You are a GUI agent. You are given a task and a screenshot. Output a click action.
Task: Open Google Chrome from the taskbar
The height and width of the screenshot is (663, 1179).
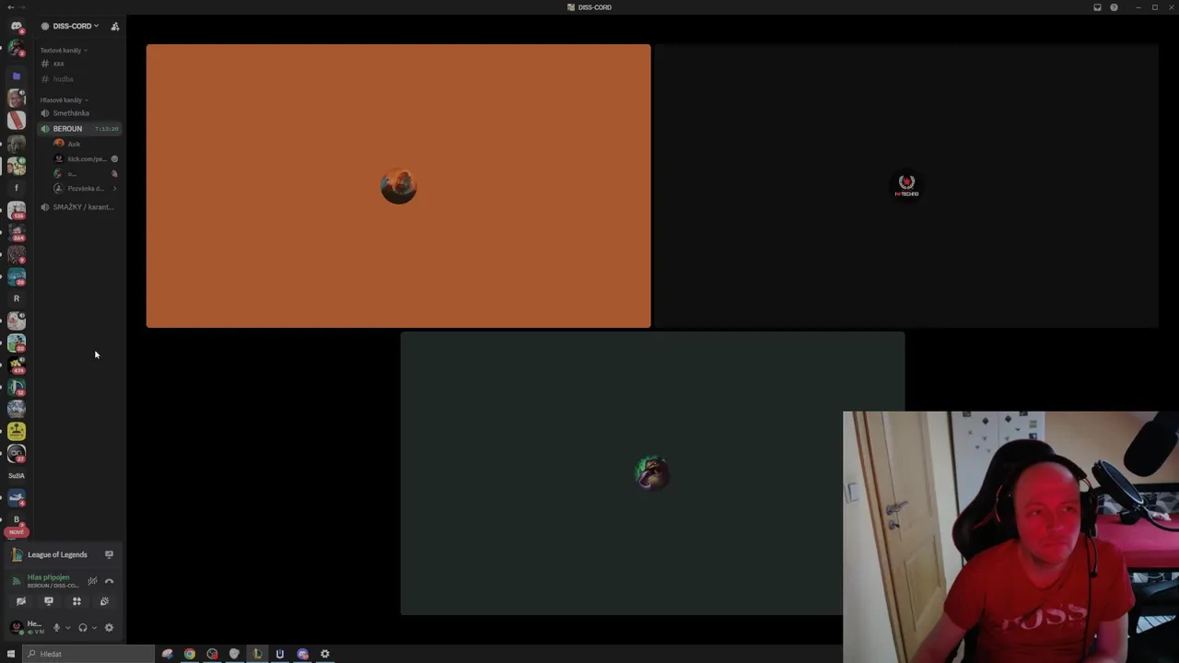(190, 654)
